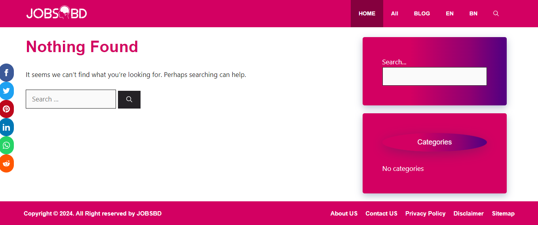The image size is (538, 225).
Task: Click the Categories widget heading
Action: 434,142
